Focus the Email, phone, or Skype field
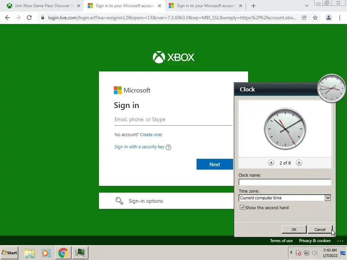This screenshot has width=347, height=260. pos(173,120)
